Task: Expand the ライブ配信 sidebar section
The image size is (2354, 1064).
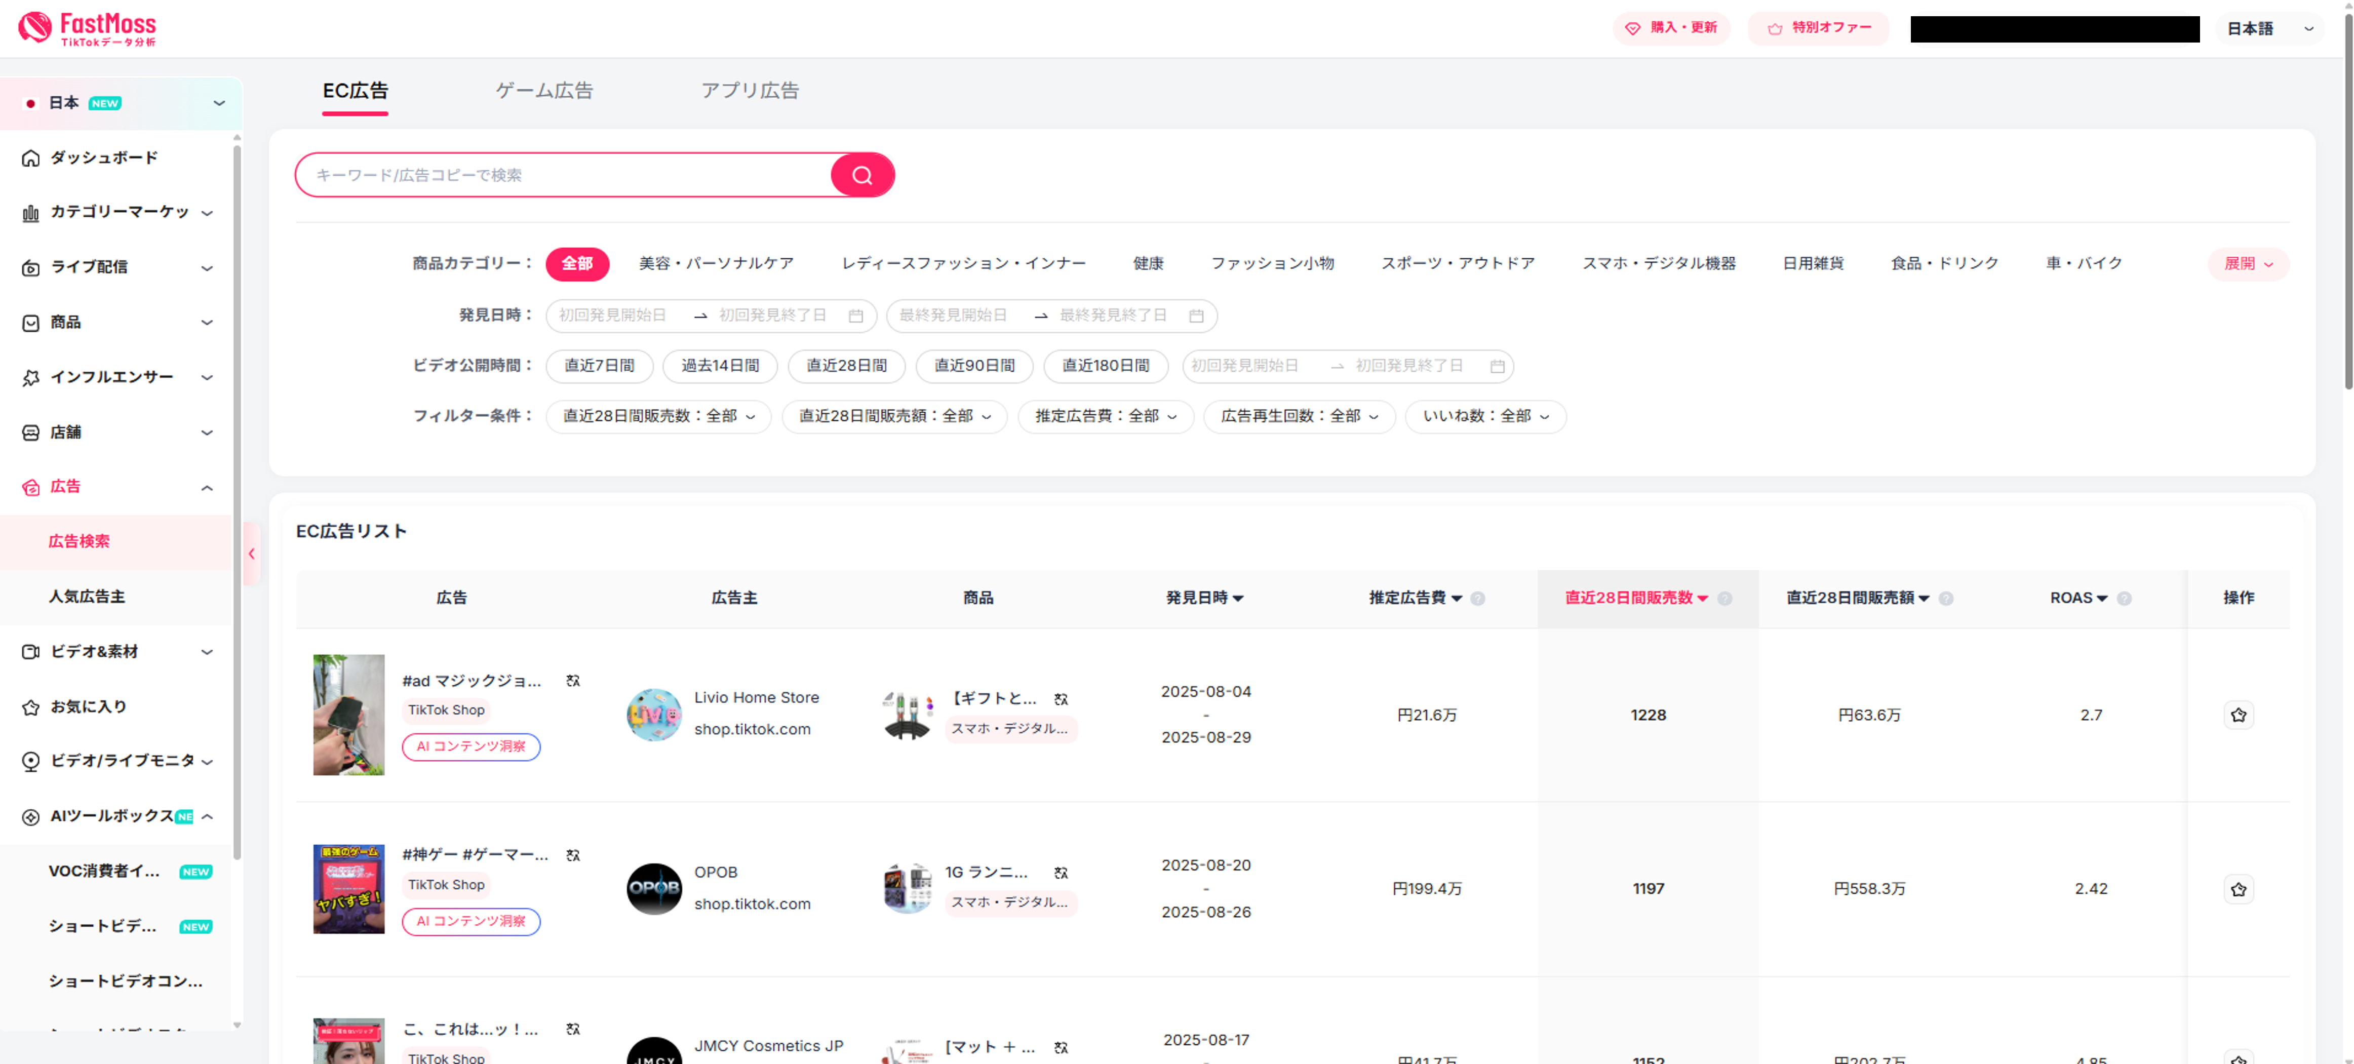Action: (x=117, y=268)
